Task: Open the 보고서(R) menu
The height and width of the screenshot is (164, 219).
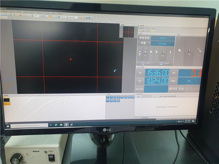Action: (x=46, y=13)
